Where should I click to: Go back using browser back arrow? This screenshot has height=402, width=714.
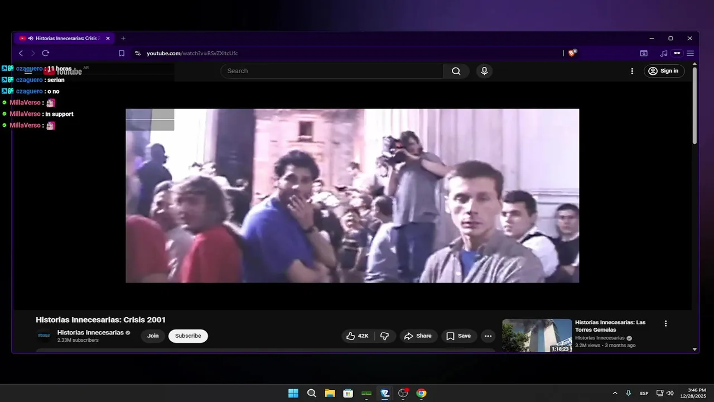[21, 53]
